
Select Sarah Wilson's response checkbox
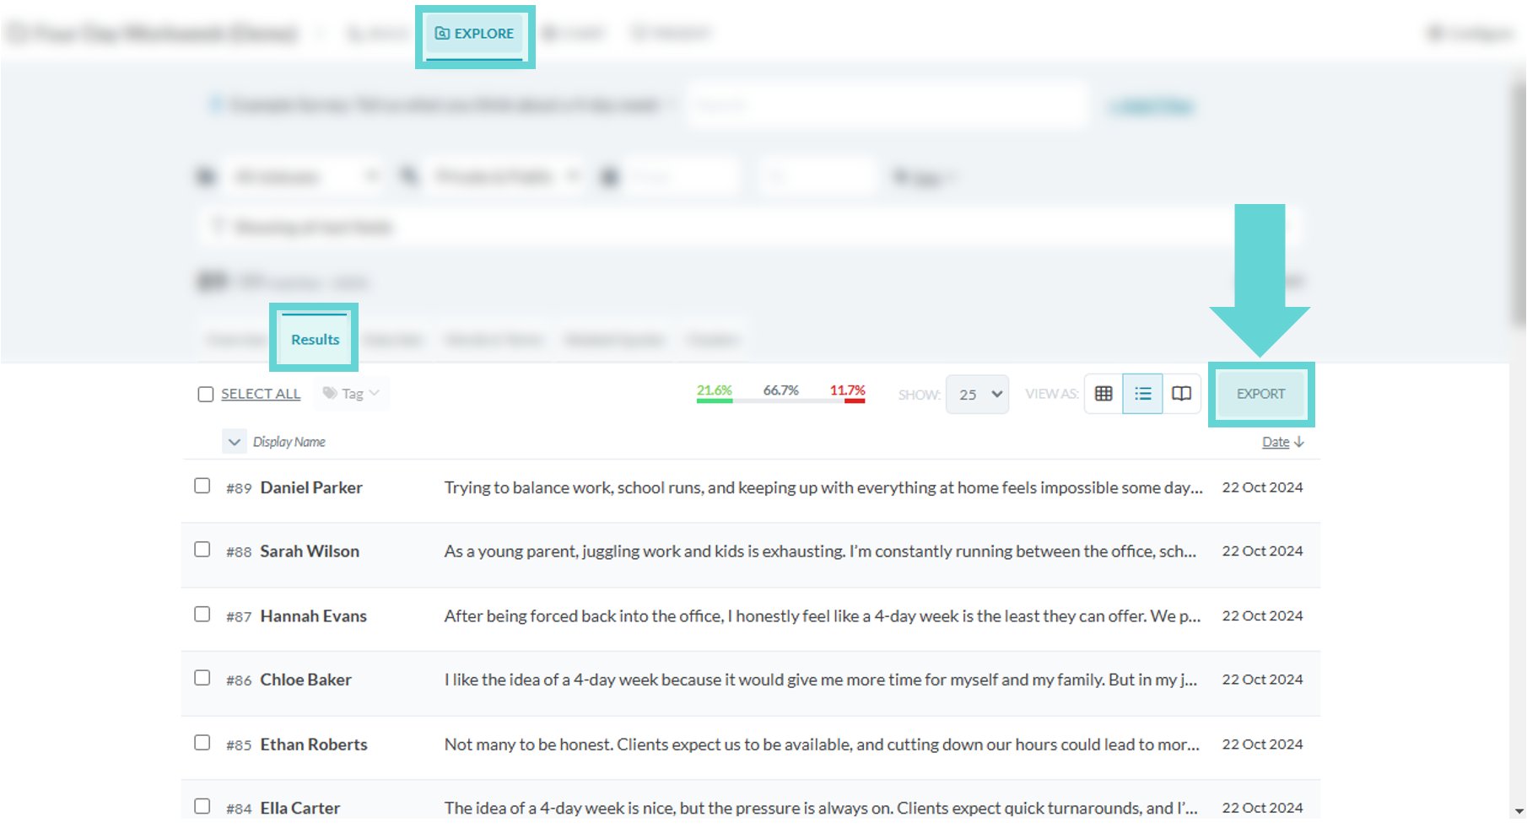click(202, 550)
